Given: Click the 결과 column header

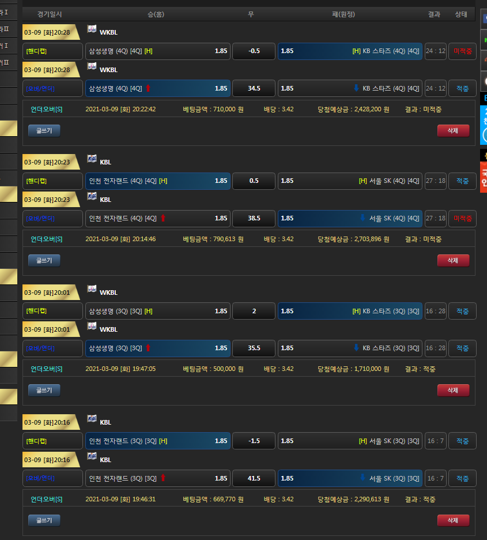Looking at the screenshot, I should click(434, 14).
